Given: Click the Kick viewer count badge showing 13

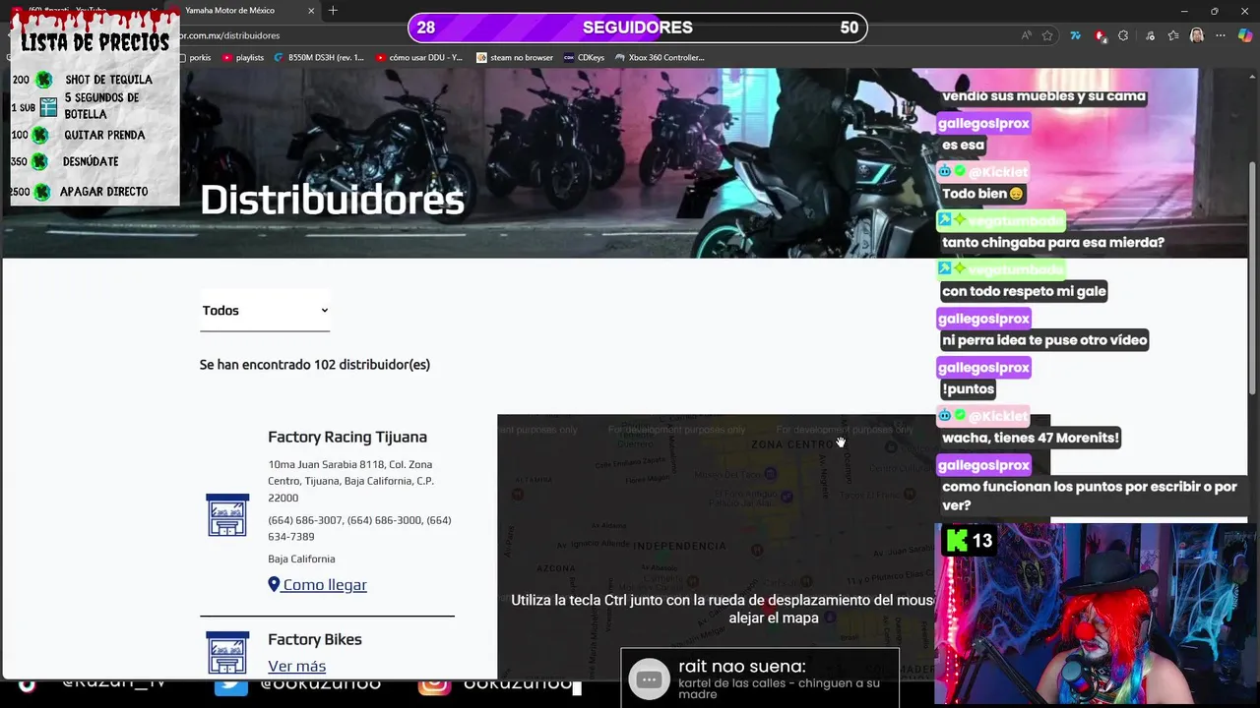Looking at the screenshot, I should point(970,541).
